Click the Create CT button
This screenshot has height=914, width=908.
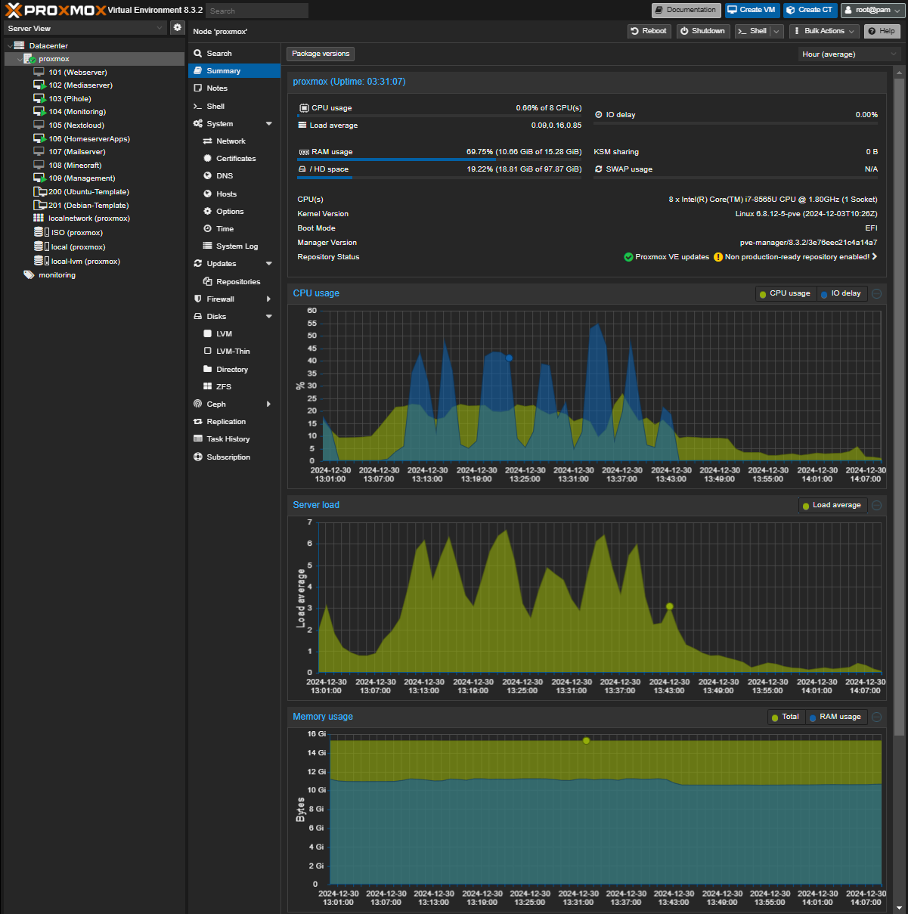pos(810,10)
